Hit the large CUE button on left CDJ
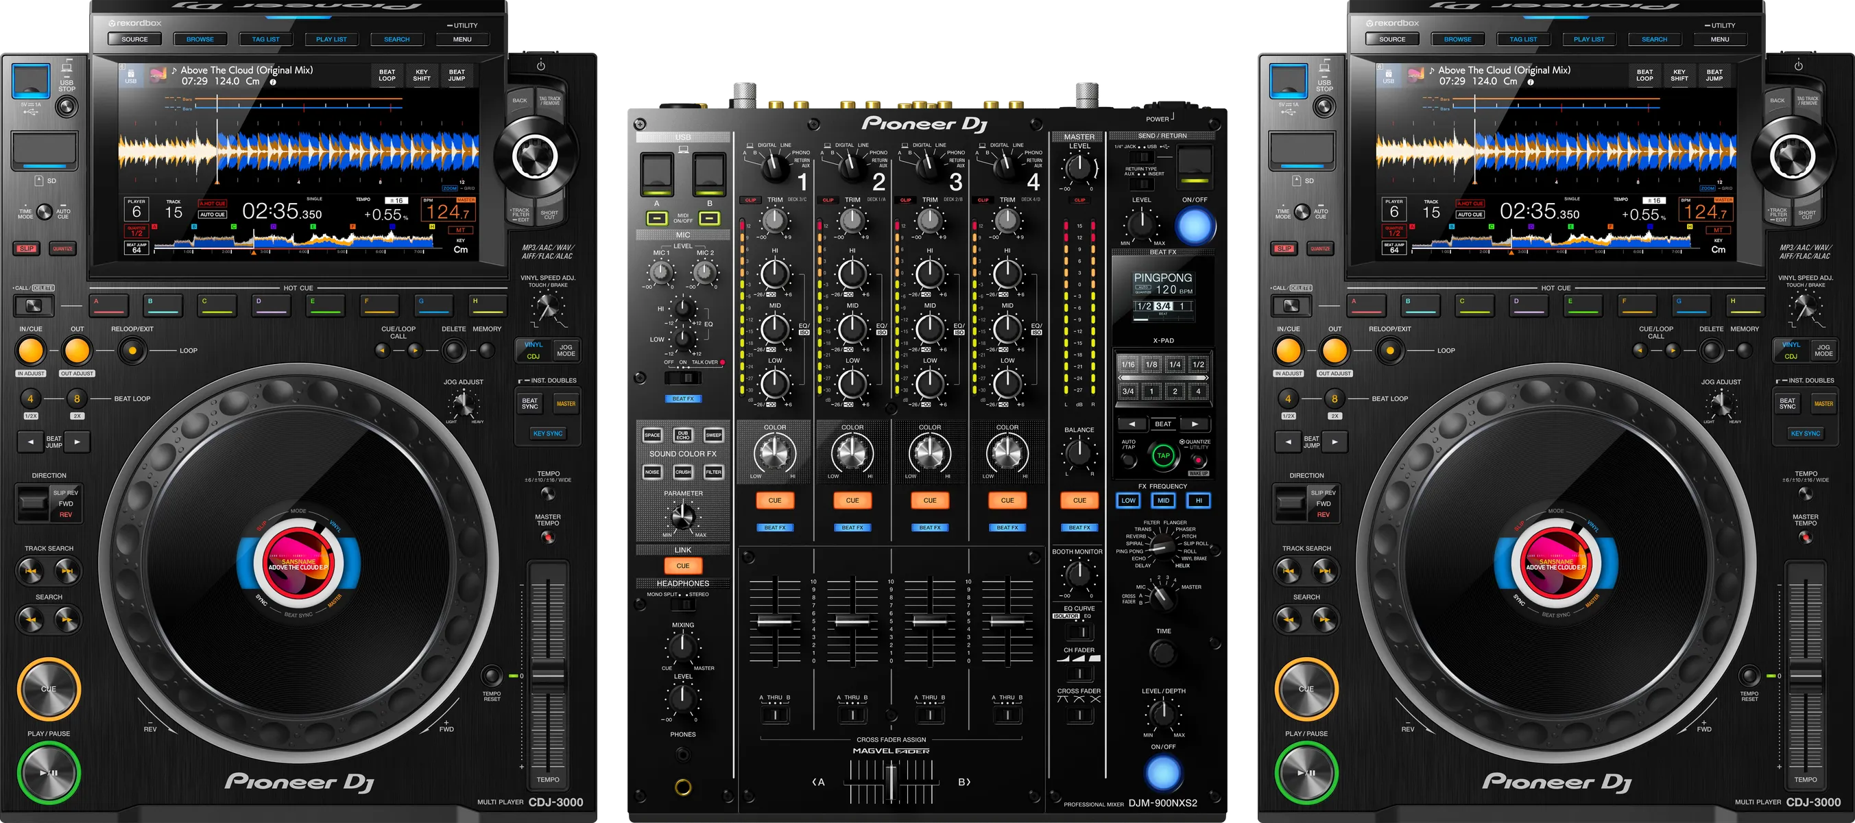Screen dimensions: 1855x823 click(x=48, y=689)
